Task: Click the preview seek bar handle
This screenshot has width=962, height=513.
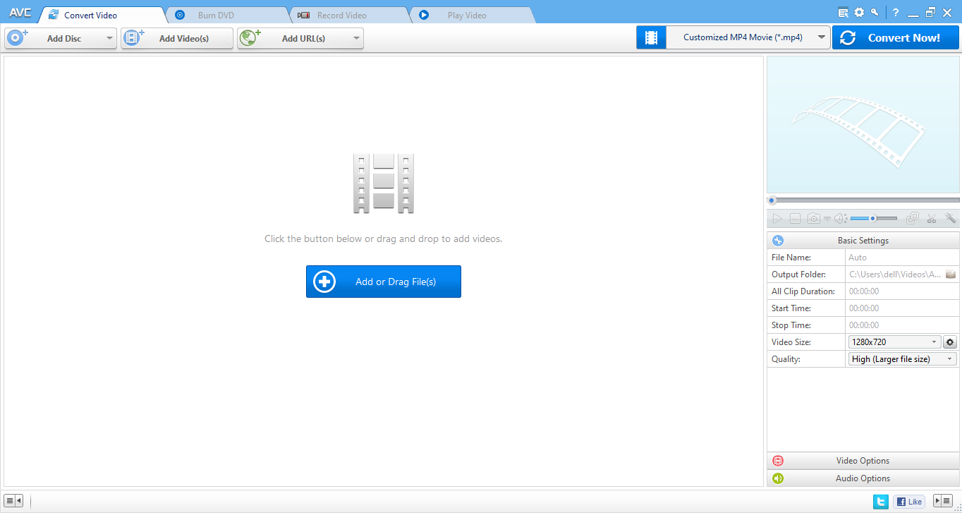Action: [x=772, y=200]
